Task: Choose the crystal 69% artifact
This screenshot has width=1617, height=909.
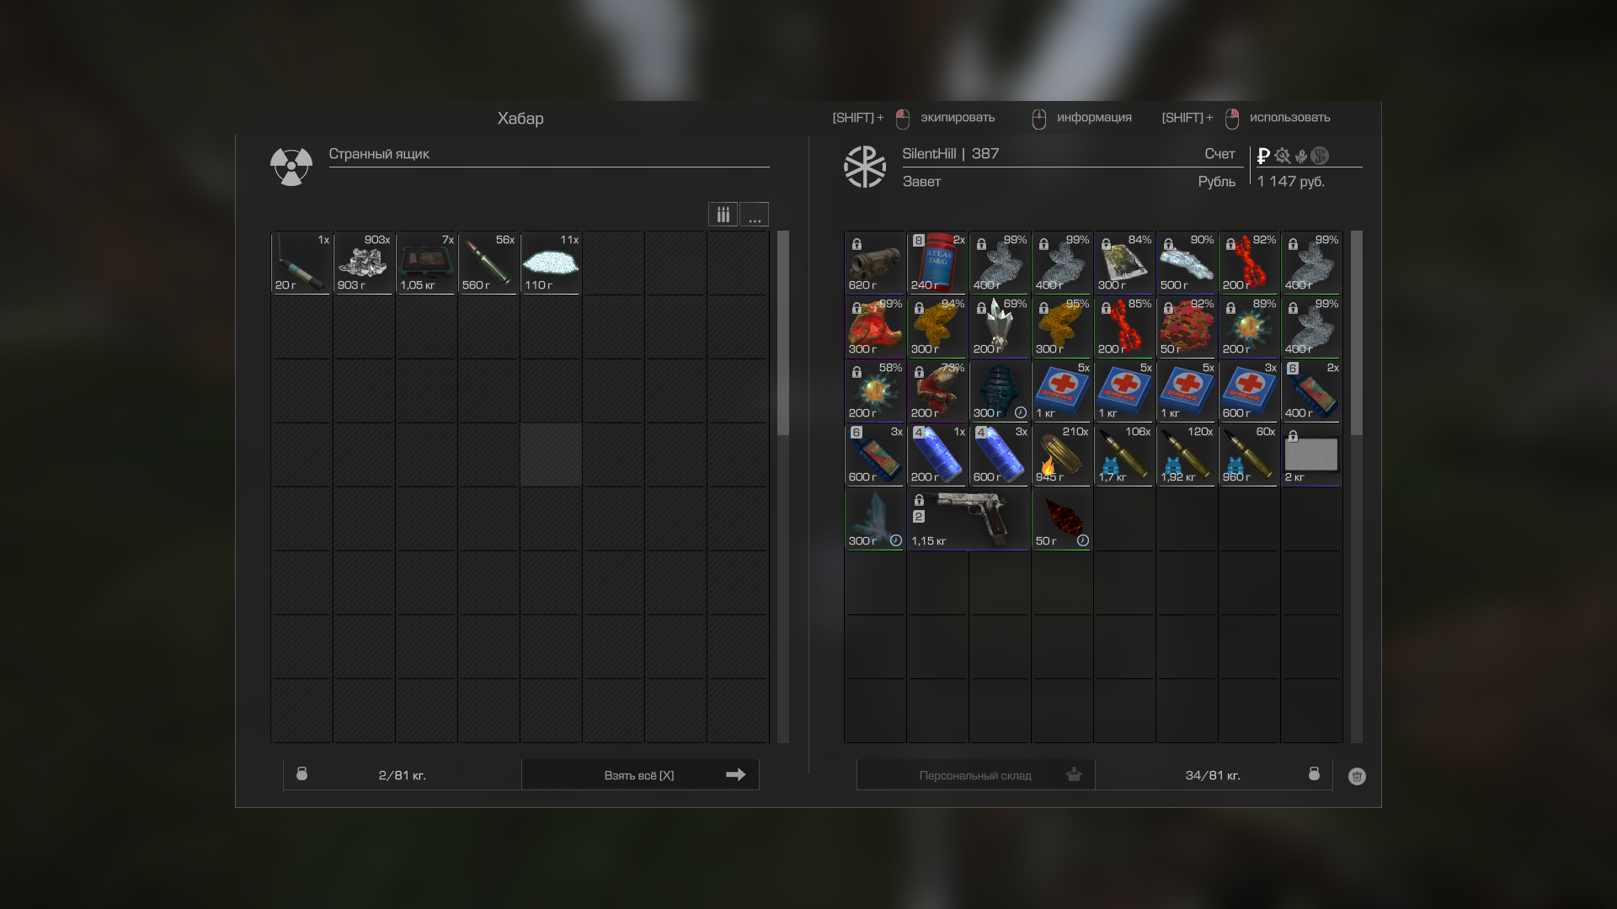Action: click(1000, 327)
